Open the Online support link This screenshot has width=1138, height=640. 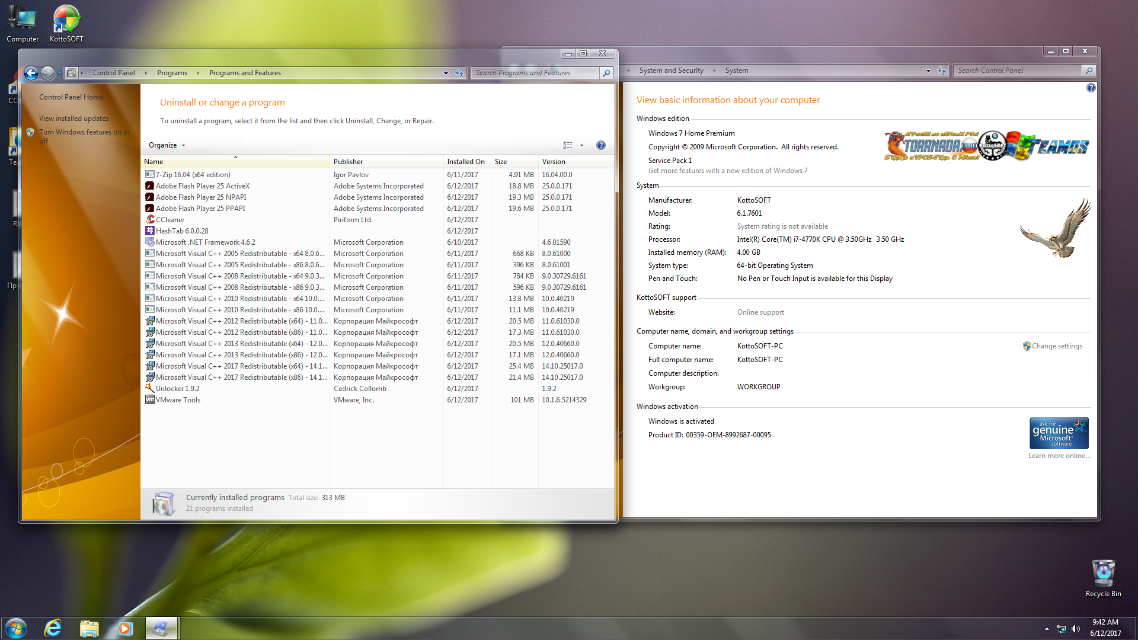pyautogui.click(x=760, y=312)
